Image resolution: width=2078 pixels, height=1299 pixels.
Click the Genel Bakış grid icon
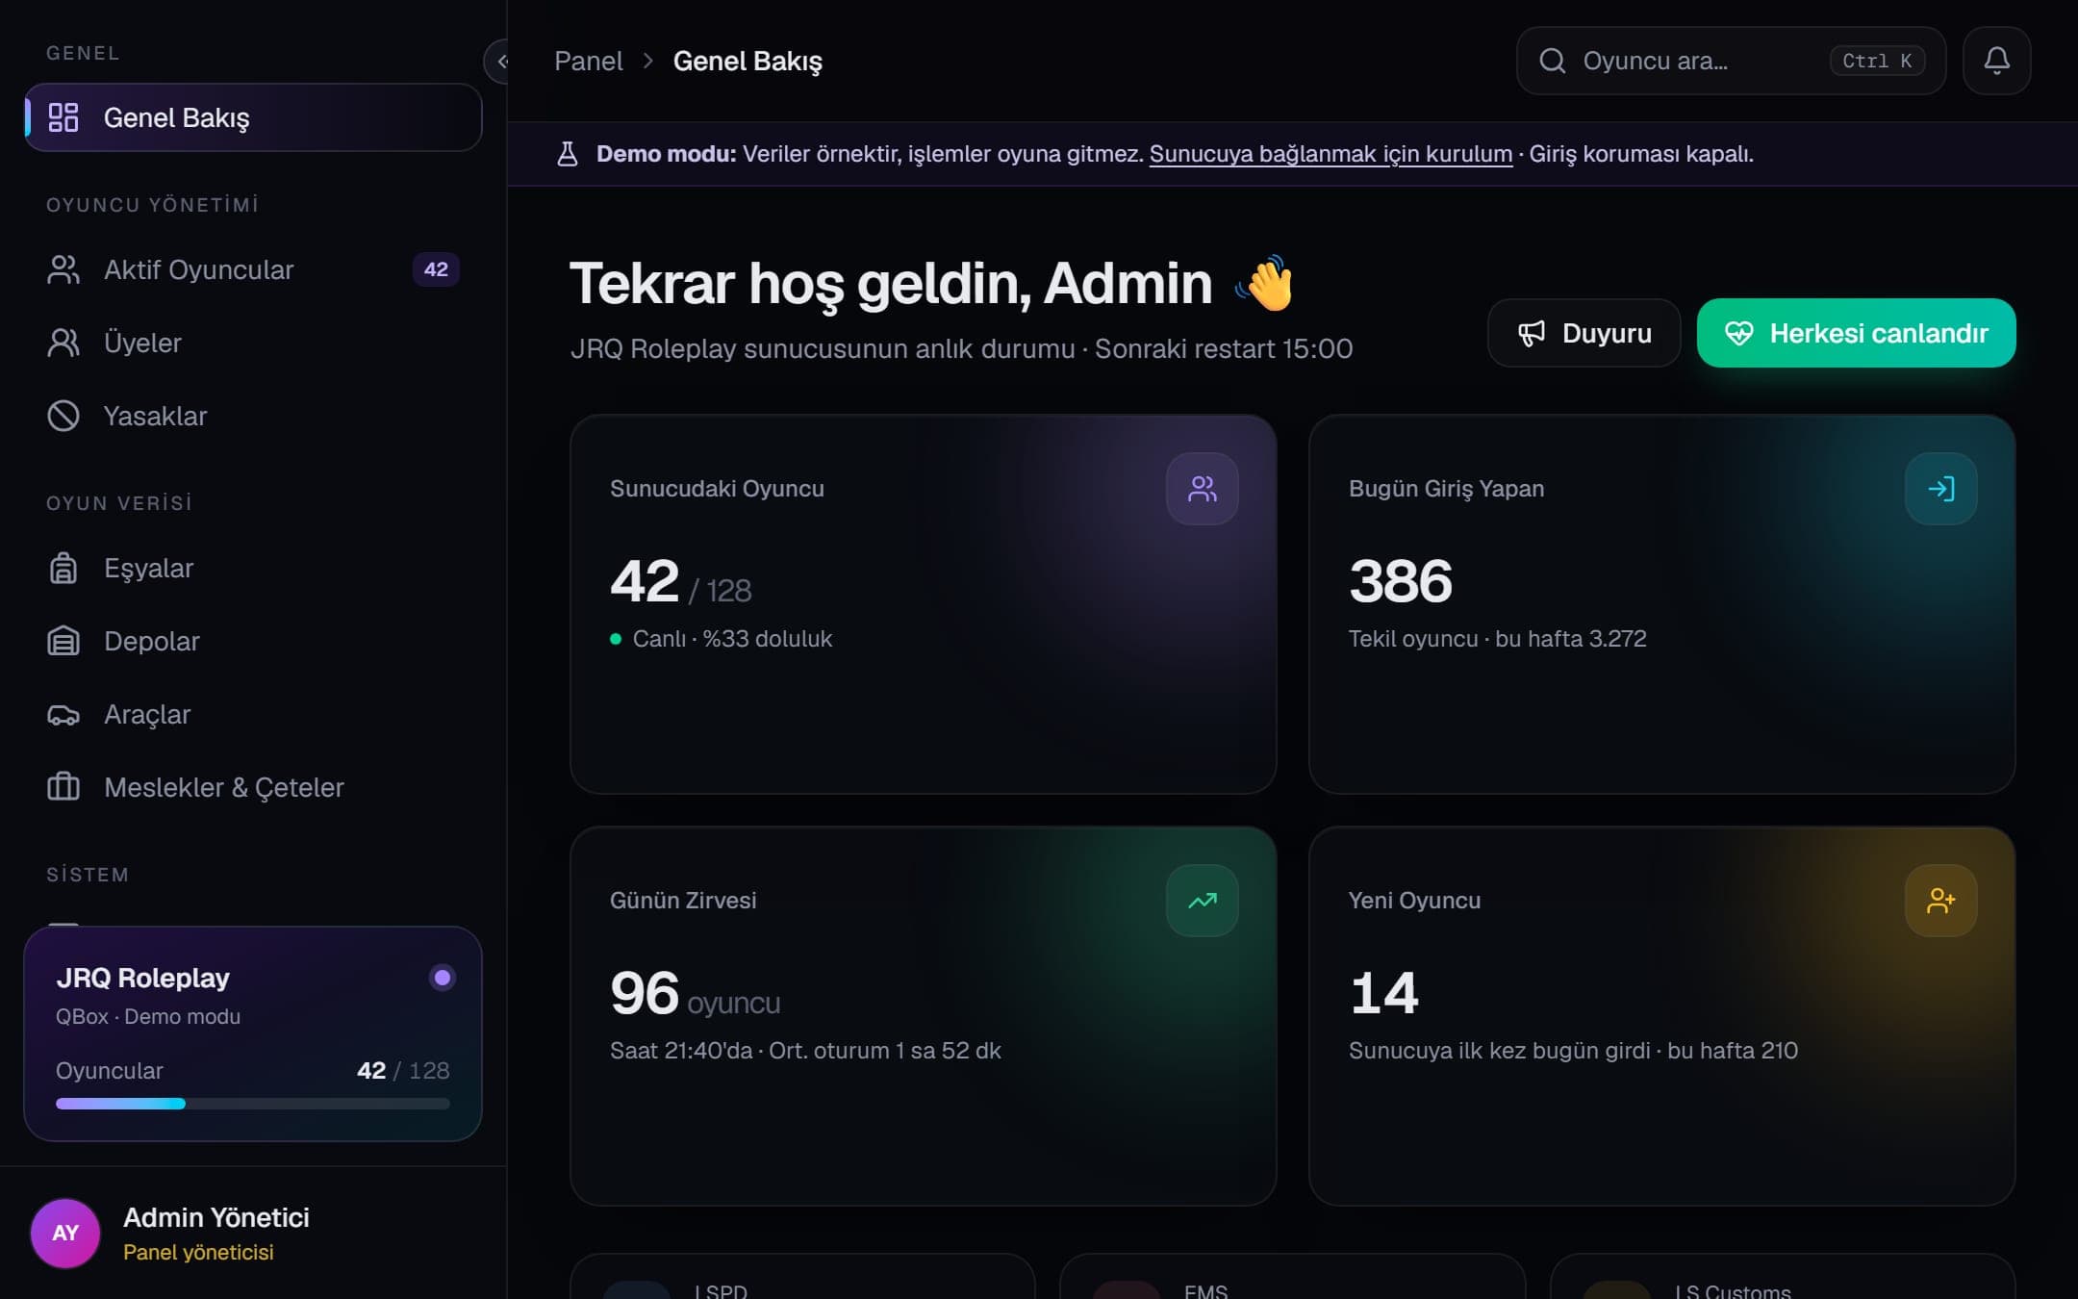point(63,117)
